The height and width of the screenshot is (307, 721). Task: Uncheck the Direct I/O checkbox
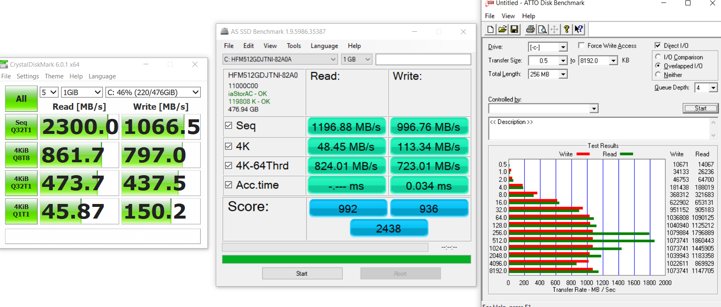(657, 45)
